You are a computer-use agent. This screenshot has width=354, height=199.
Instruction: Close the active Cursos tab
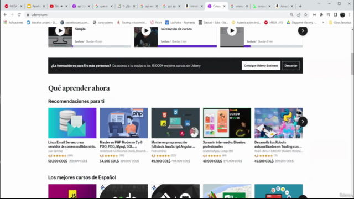(x=224, y=6)
